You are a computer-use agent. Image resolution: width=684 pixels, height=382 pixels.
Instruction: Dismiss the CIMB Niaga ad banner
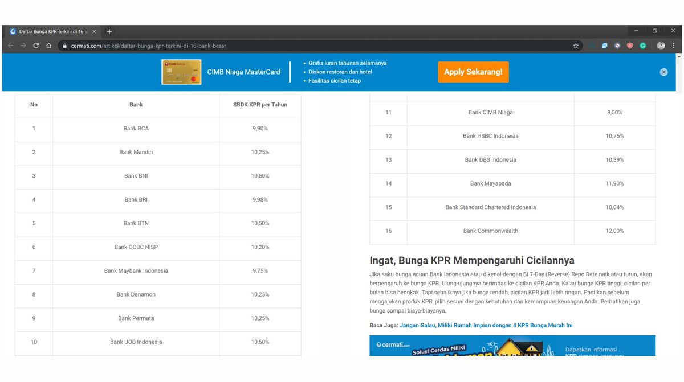tap(663, 72)
